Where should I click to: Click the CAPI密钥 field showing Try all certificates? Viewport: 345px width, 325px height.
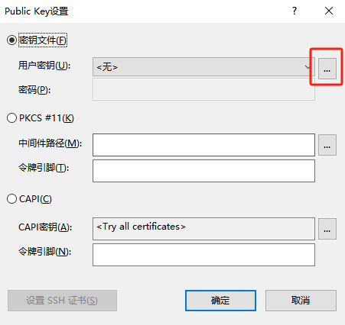click(x=203, y=229)
